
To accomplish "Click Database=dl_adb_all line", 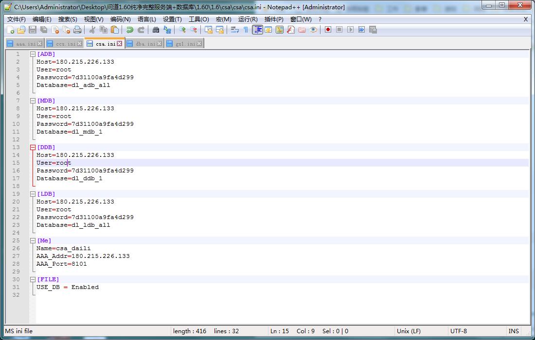I will (x=73, y=85).
